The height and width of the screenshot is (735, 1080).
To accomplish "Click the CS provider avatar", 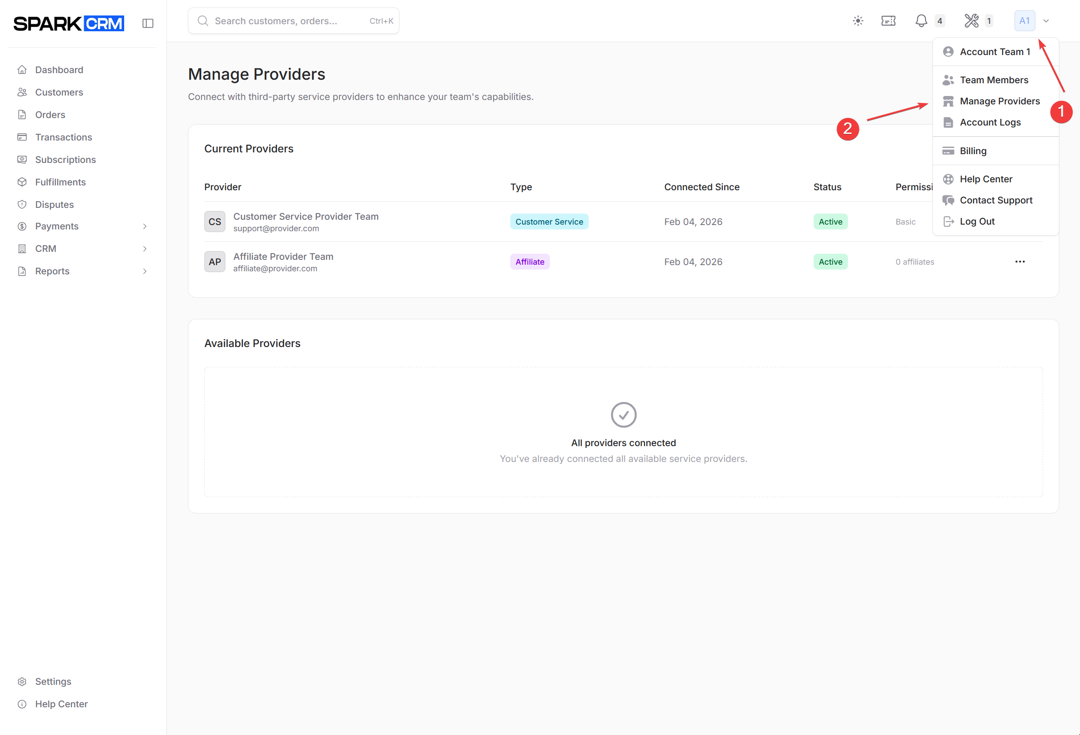I will pos(215,222).
